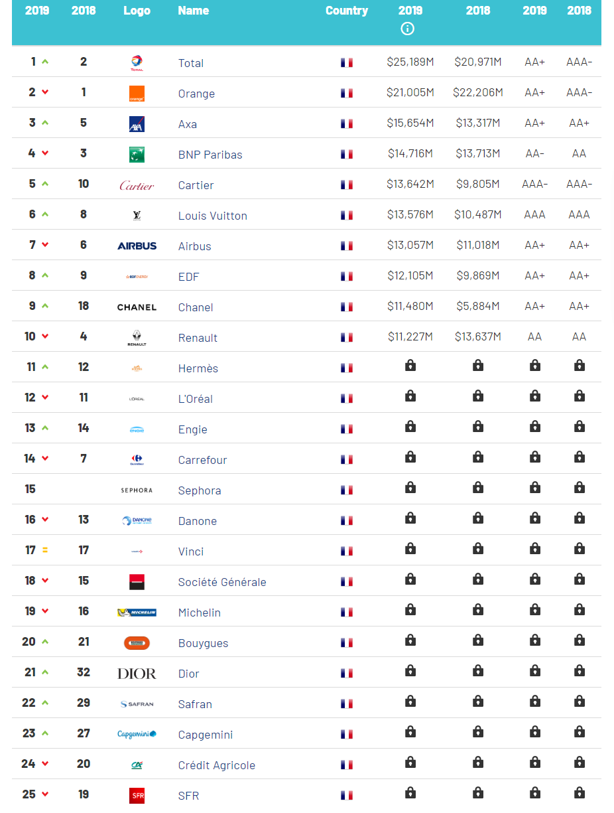Click the Dior wordmark logo

point(137,674)
